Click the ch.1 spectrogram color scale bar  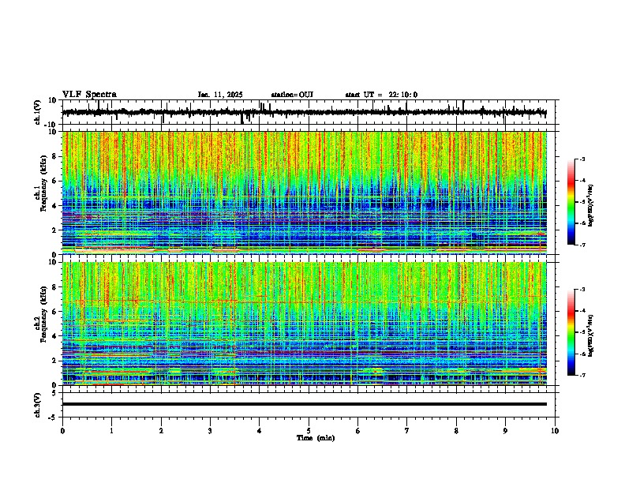[571, 202]
